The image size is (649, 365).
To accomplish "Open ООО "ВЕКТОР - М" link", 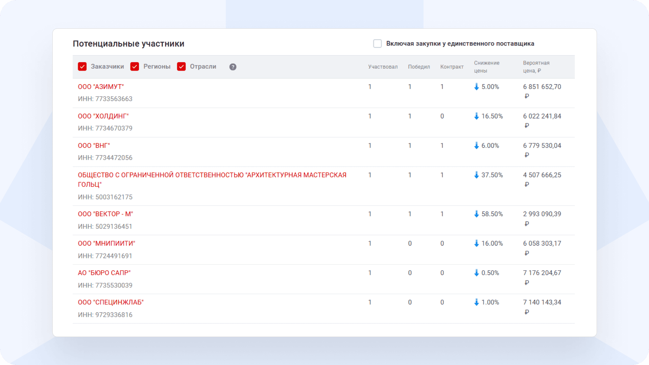I will point(105,214).
